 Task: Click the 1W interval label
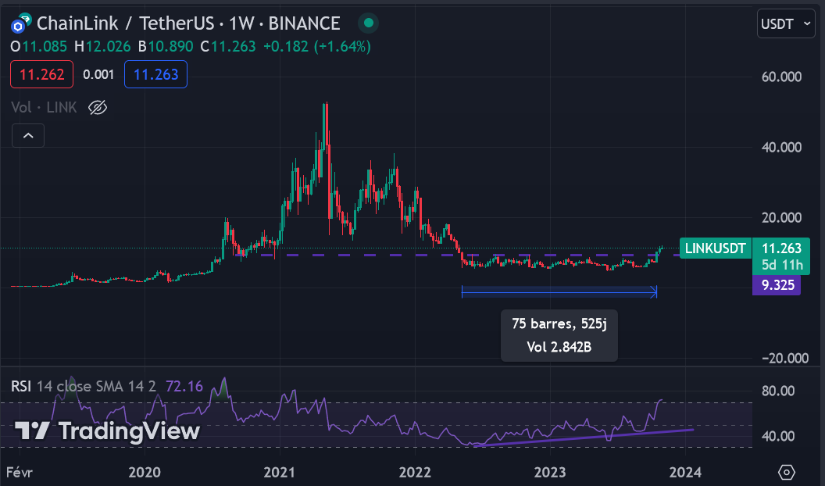click(241, 23)
